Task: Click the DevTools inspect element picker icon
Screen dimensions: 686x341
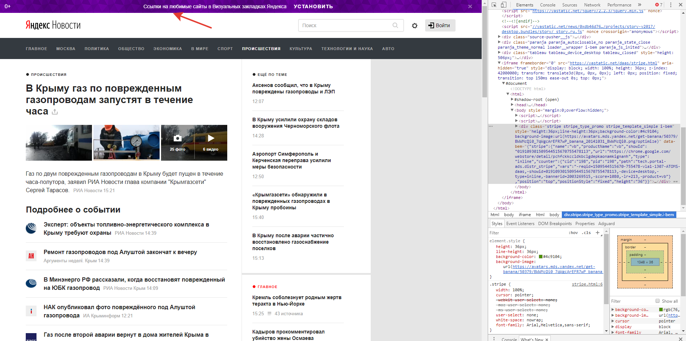Action: (494, 5)
